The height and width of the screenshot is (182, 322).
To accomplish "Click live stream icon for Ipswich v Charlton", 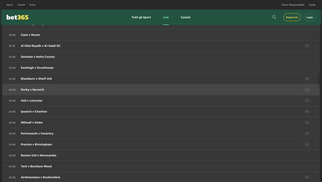I will click(307, 112).
